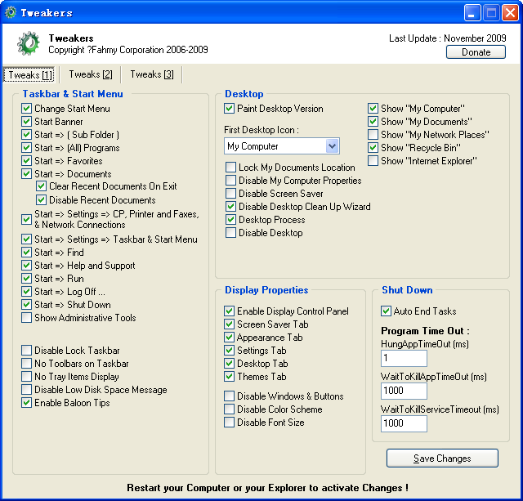
Task: Uncheck Show "My Computer"
Action: [x=373, y=109]
